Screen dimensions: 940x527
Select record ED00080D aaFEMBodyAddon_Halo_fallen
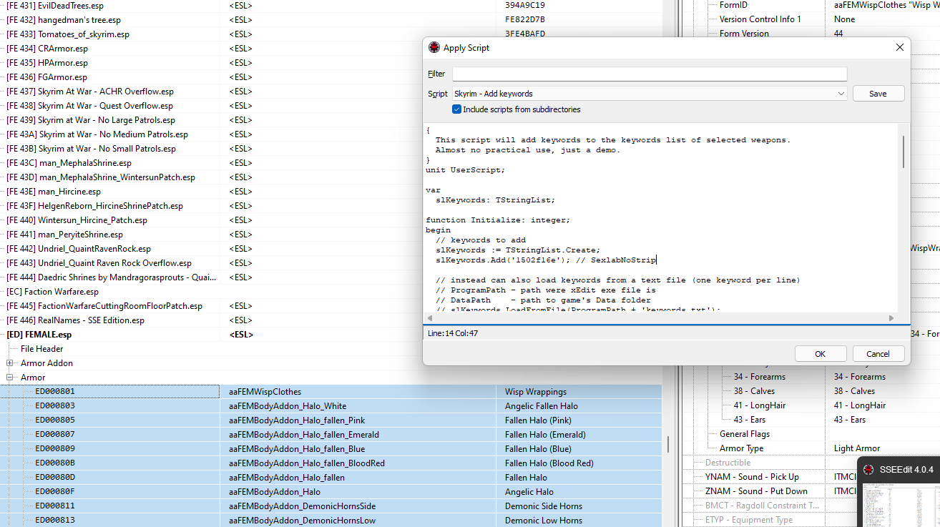pos(331,478)
